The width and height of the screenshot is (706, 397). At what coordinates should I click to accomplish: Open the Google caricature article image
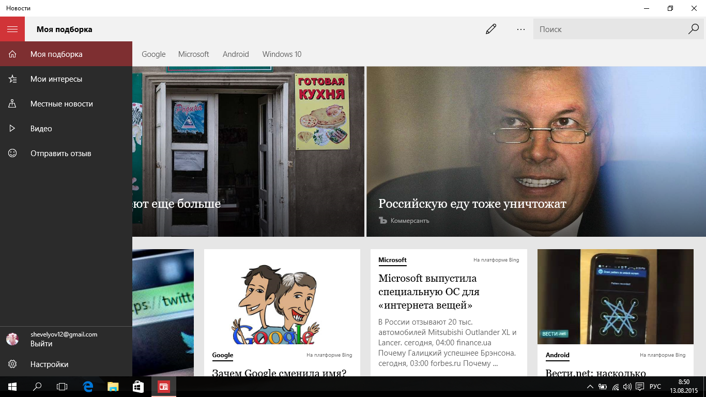[x=282, y=297]
